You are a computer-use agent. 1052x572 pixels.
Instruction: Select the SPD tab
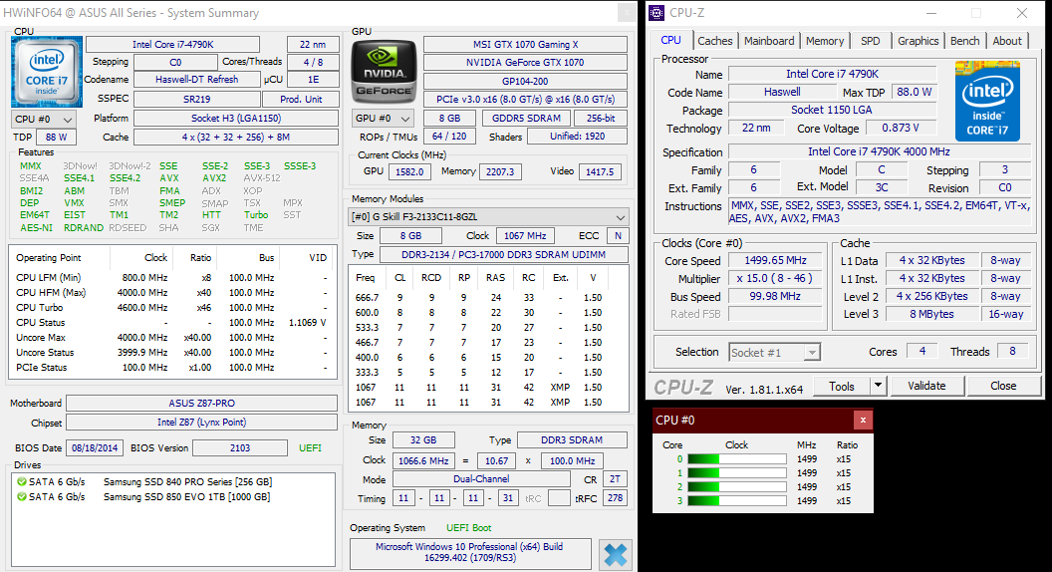coord(870,41)
